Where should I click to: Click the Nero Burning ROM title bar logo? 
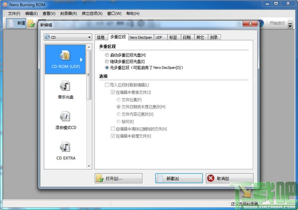[5, 5]
